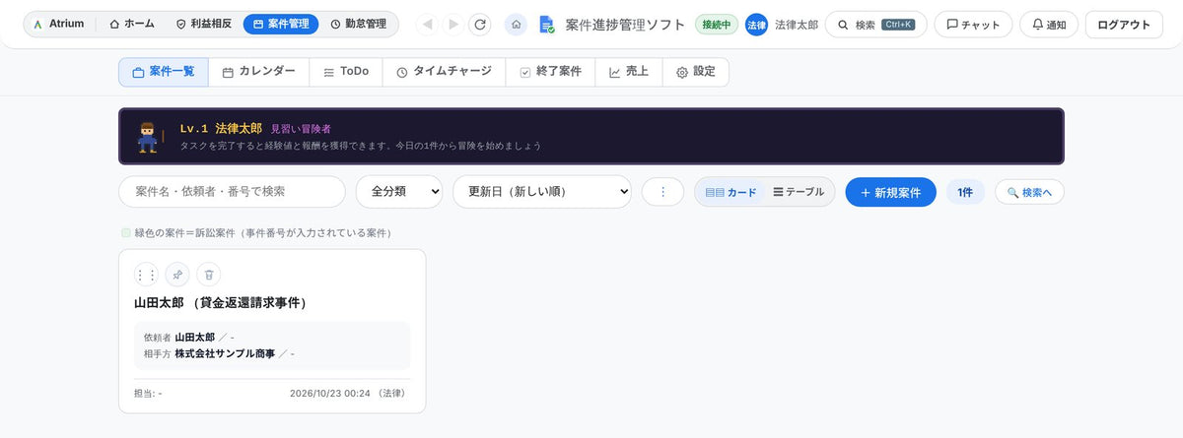This screenshot has width=1183, height=438.
Task: Open the 勤怠管理 tab
Action: click(358, 24)
